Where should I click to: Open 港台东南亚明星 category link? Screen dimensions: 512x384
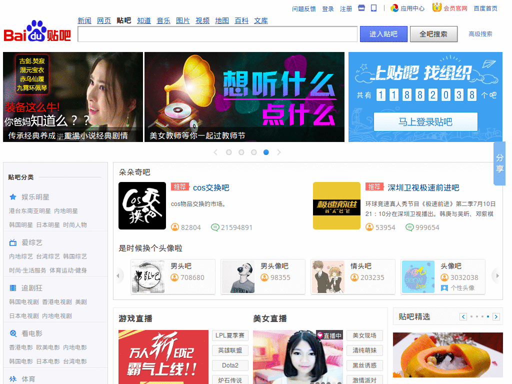[x=29, y=211]
